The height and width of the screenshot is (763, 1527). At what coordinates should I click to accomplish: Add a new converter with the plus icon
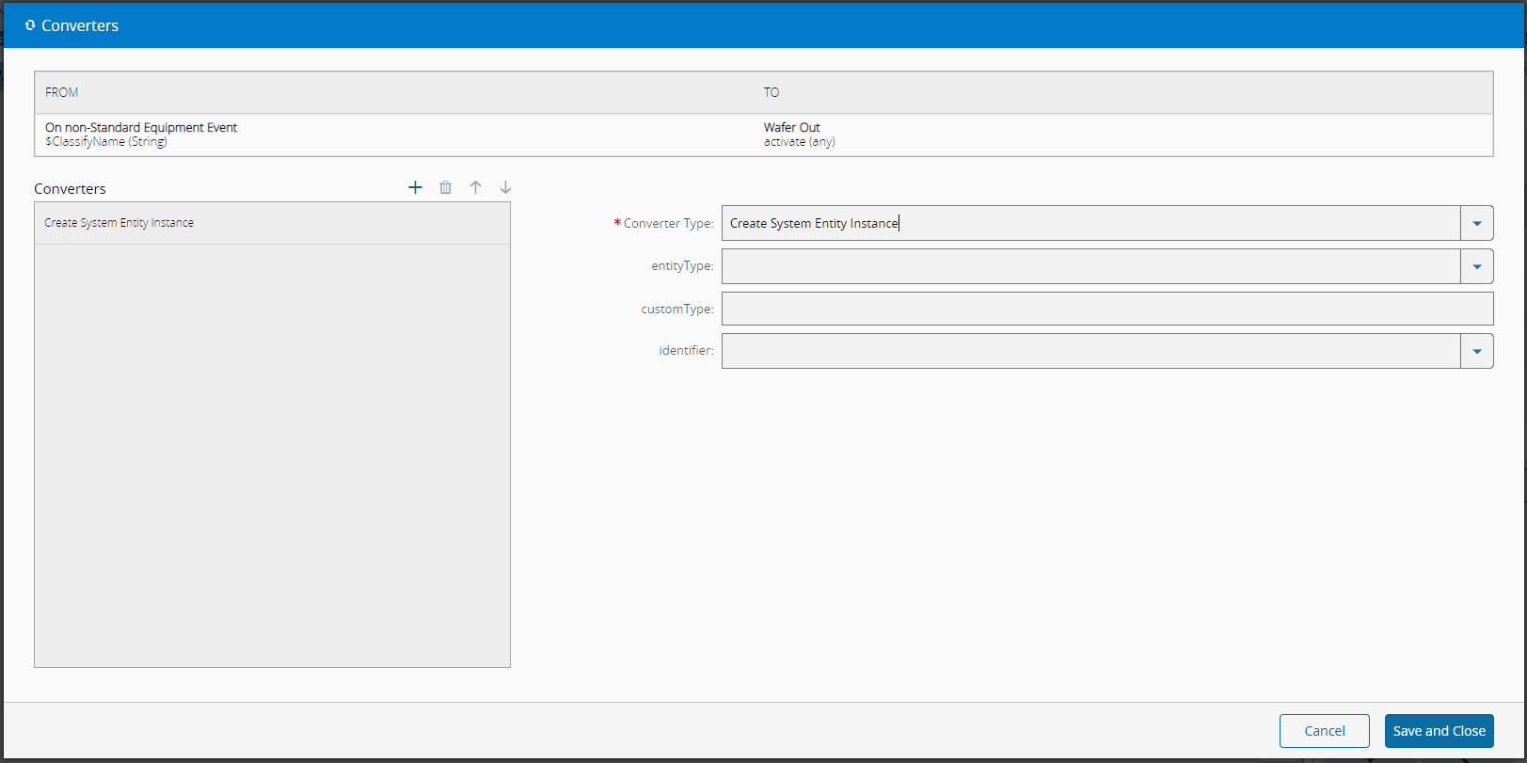tap(415, 187)
